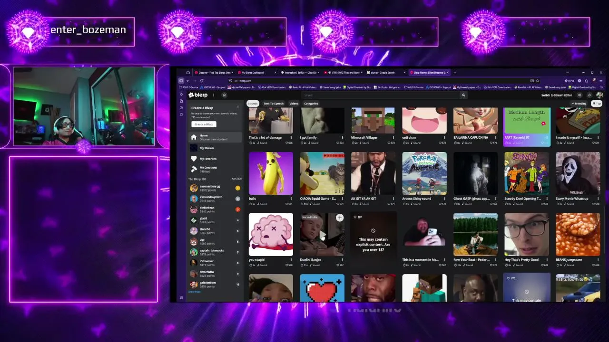
Task: Open the star icon in browser left sidebar
Action: (181, 114)
